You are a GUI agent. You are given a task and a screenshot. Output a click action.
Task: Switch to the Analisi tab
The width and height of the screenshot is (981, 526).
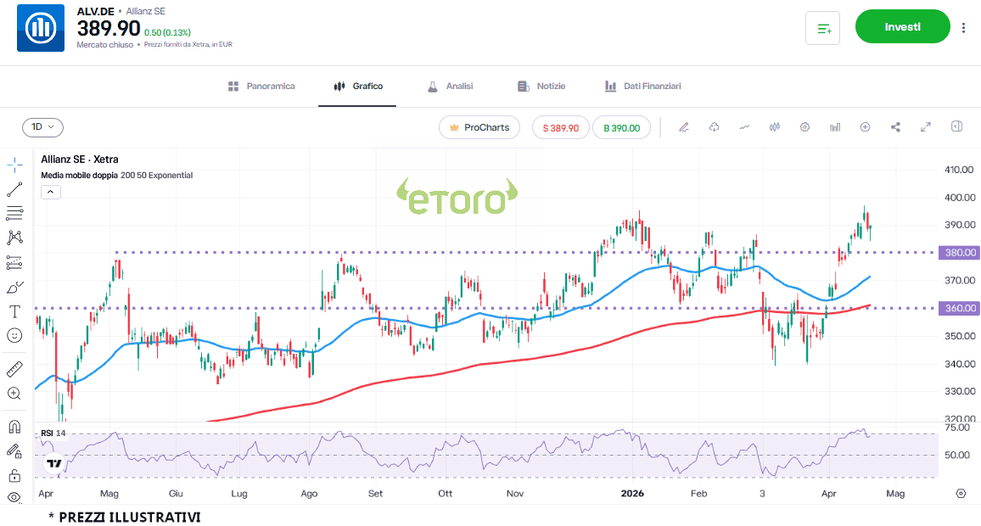(450, 87)
